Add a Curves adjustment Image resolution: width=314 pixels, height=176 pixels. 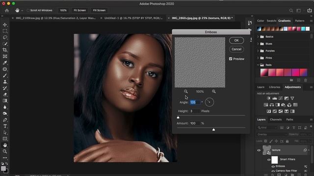coord(281,98)
